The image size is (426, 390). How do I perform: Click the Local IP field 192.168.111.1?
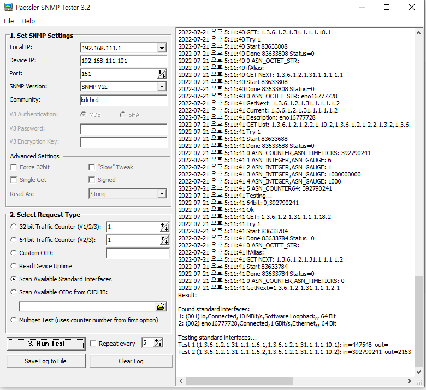pos(119,48)
